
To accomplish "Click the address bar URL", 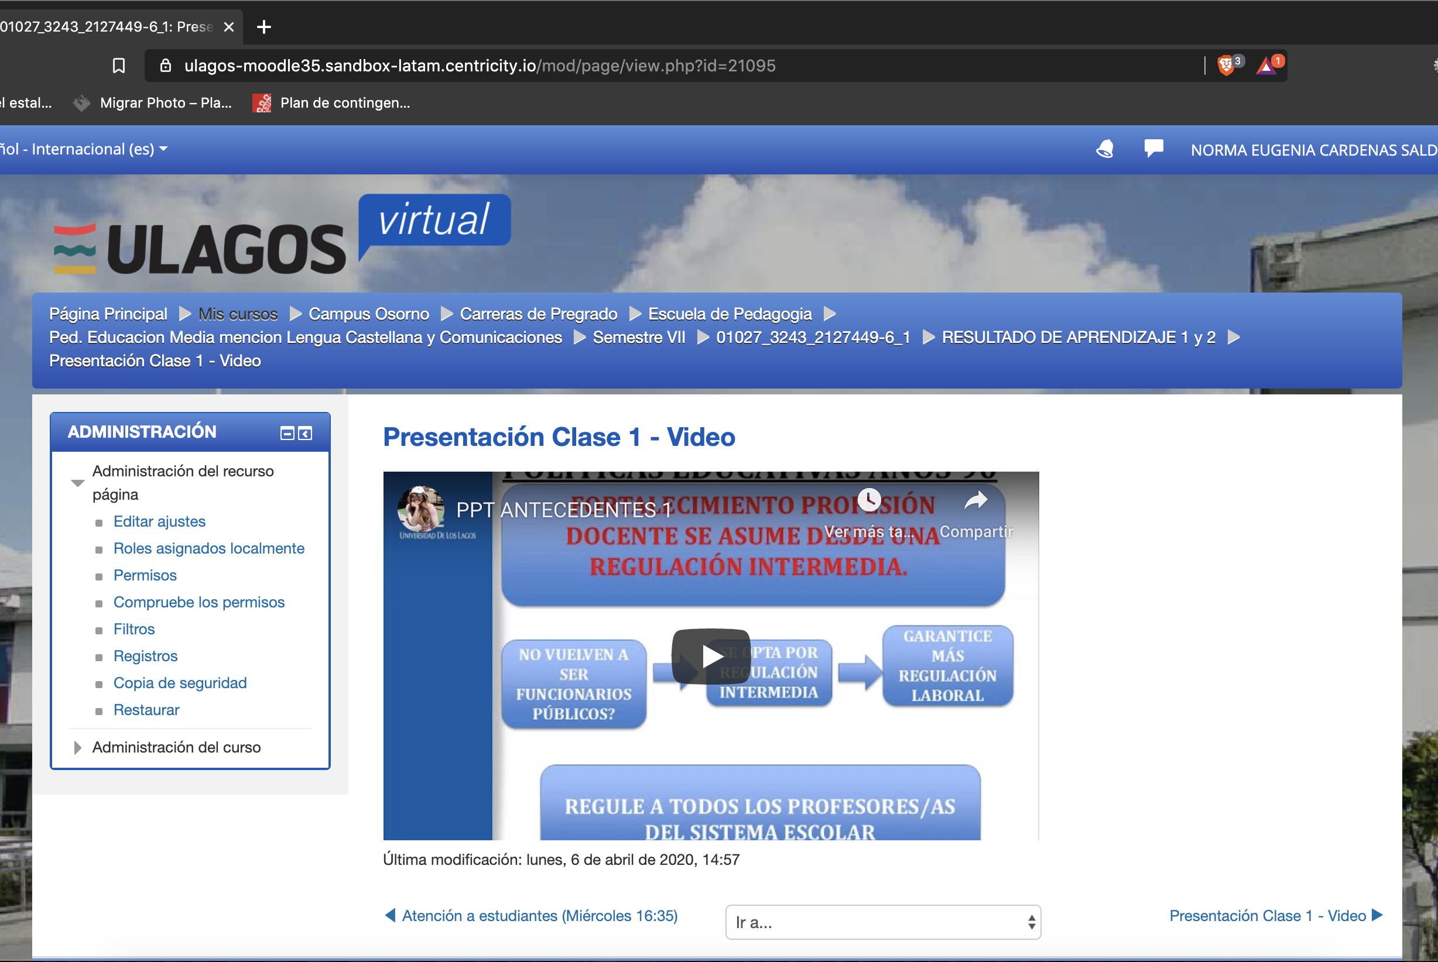I will pos(480,66).
